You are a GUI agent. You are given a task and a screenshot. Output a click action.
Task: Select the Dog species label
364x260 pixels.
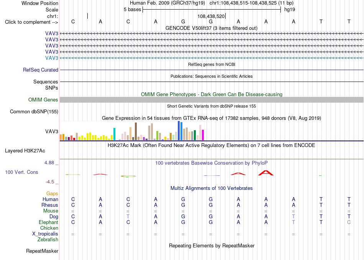point(54,217)
